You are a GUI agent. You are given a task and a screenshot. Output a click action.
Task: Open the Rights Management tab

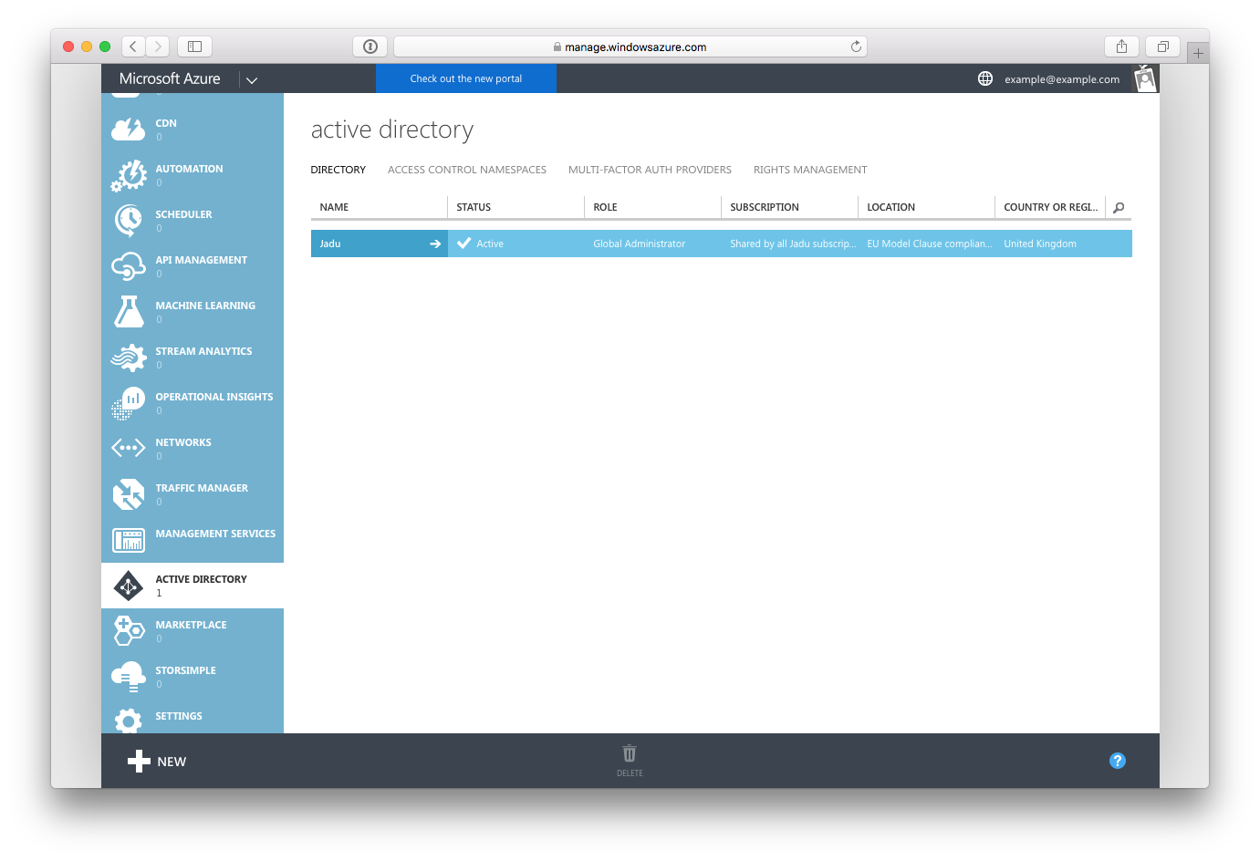(x=810, y=170)
